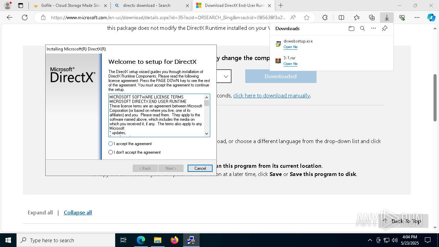
Task: Open Edge Settings and more menu
Action: [417, 17]
